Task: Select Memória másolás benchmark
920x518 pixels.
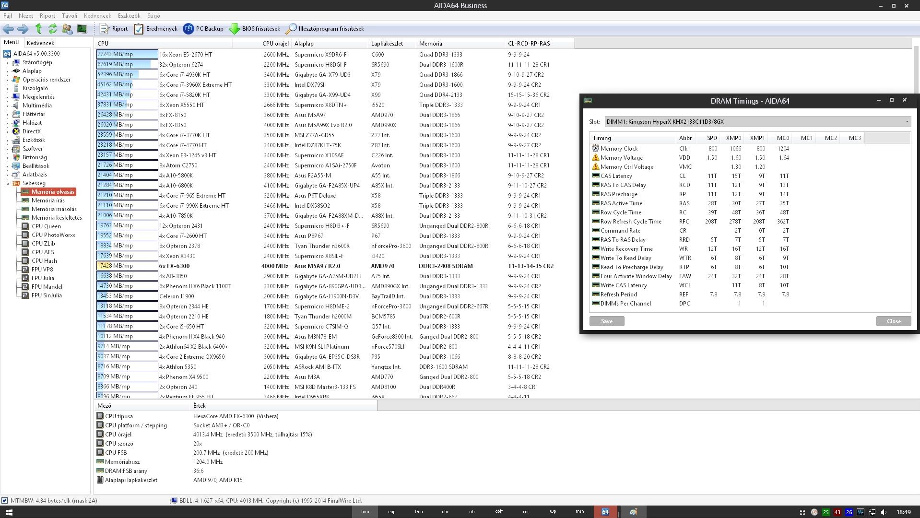Action: pyautogui.click(x=54, y=209)
